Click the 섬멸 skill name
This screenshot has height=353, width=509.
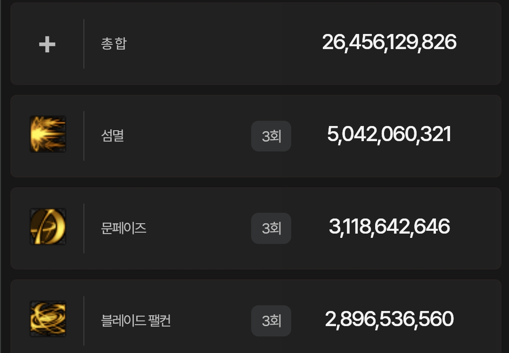point(112,136)
